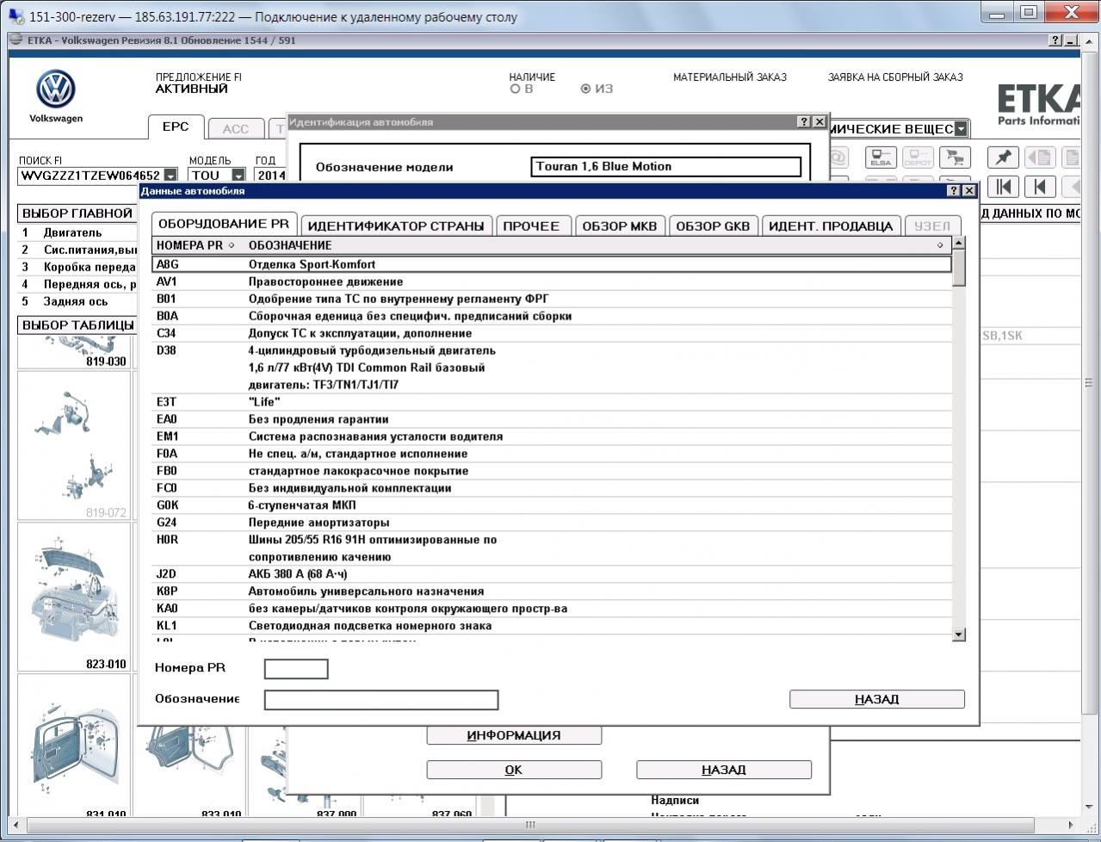Click OK in Идентификация автомобиля dialog

click(514, 770)
